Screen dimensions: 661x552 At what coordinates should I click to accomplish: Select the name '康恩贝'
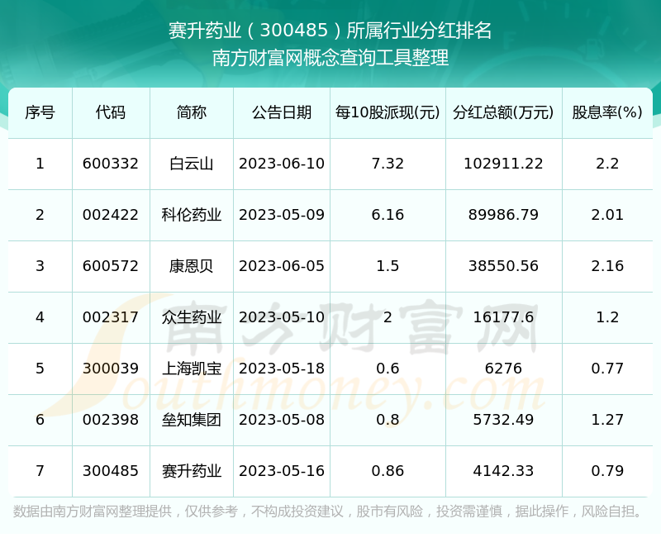pyautogui.click(x=192, y=266)
